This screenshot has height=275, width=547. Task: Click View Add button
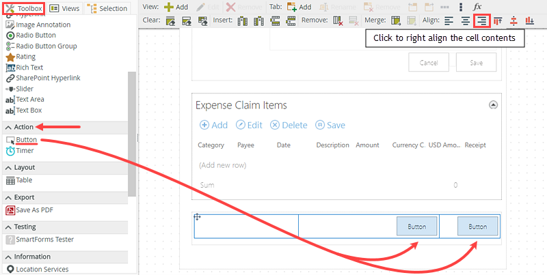176,7
